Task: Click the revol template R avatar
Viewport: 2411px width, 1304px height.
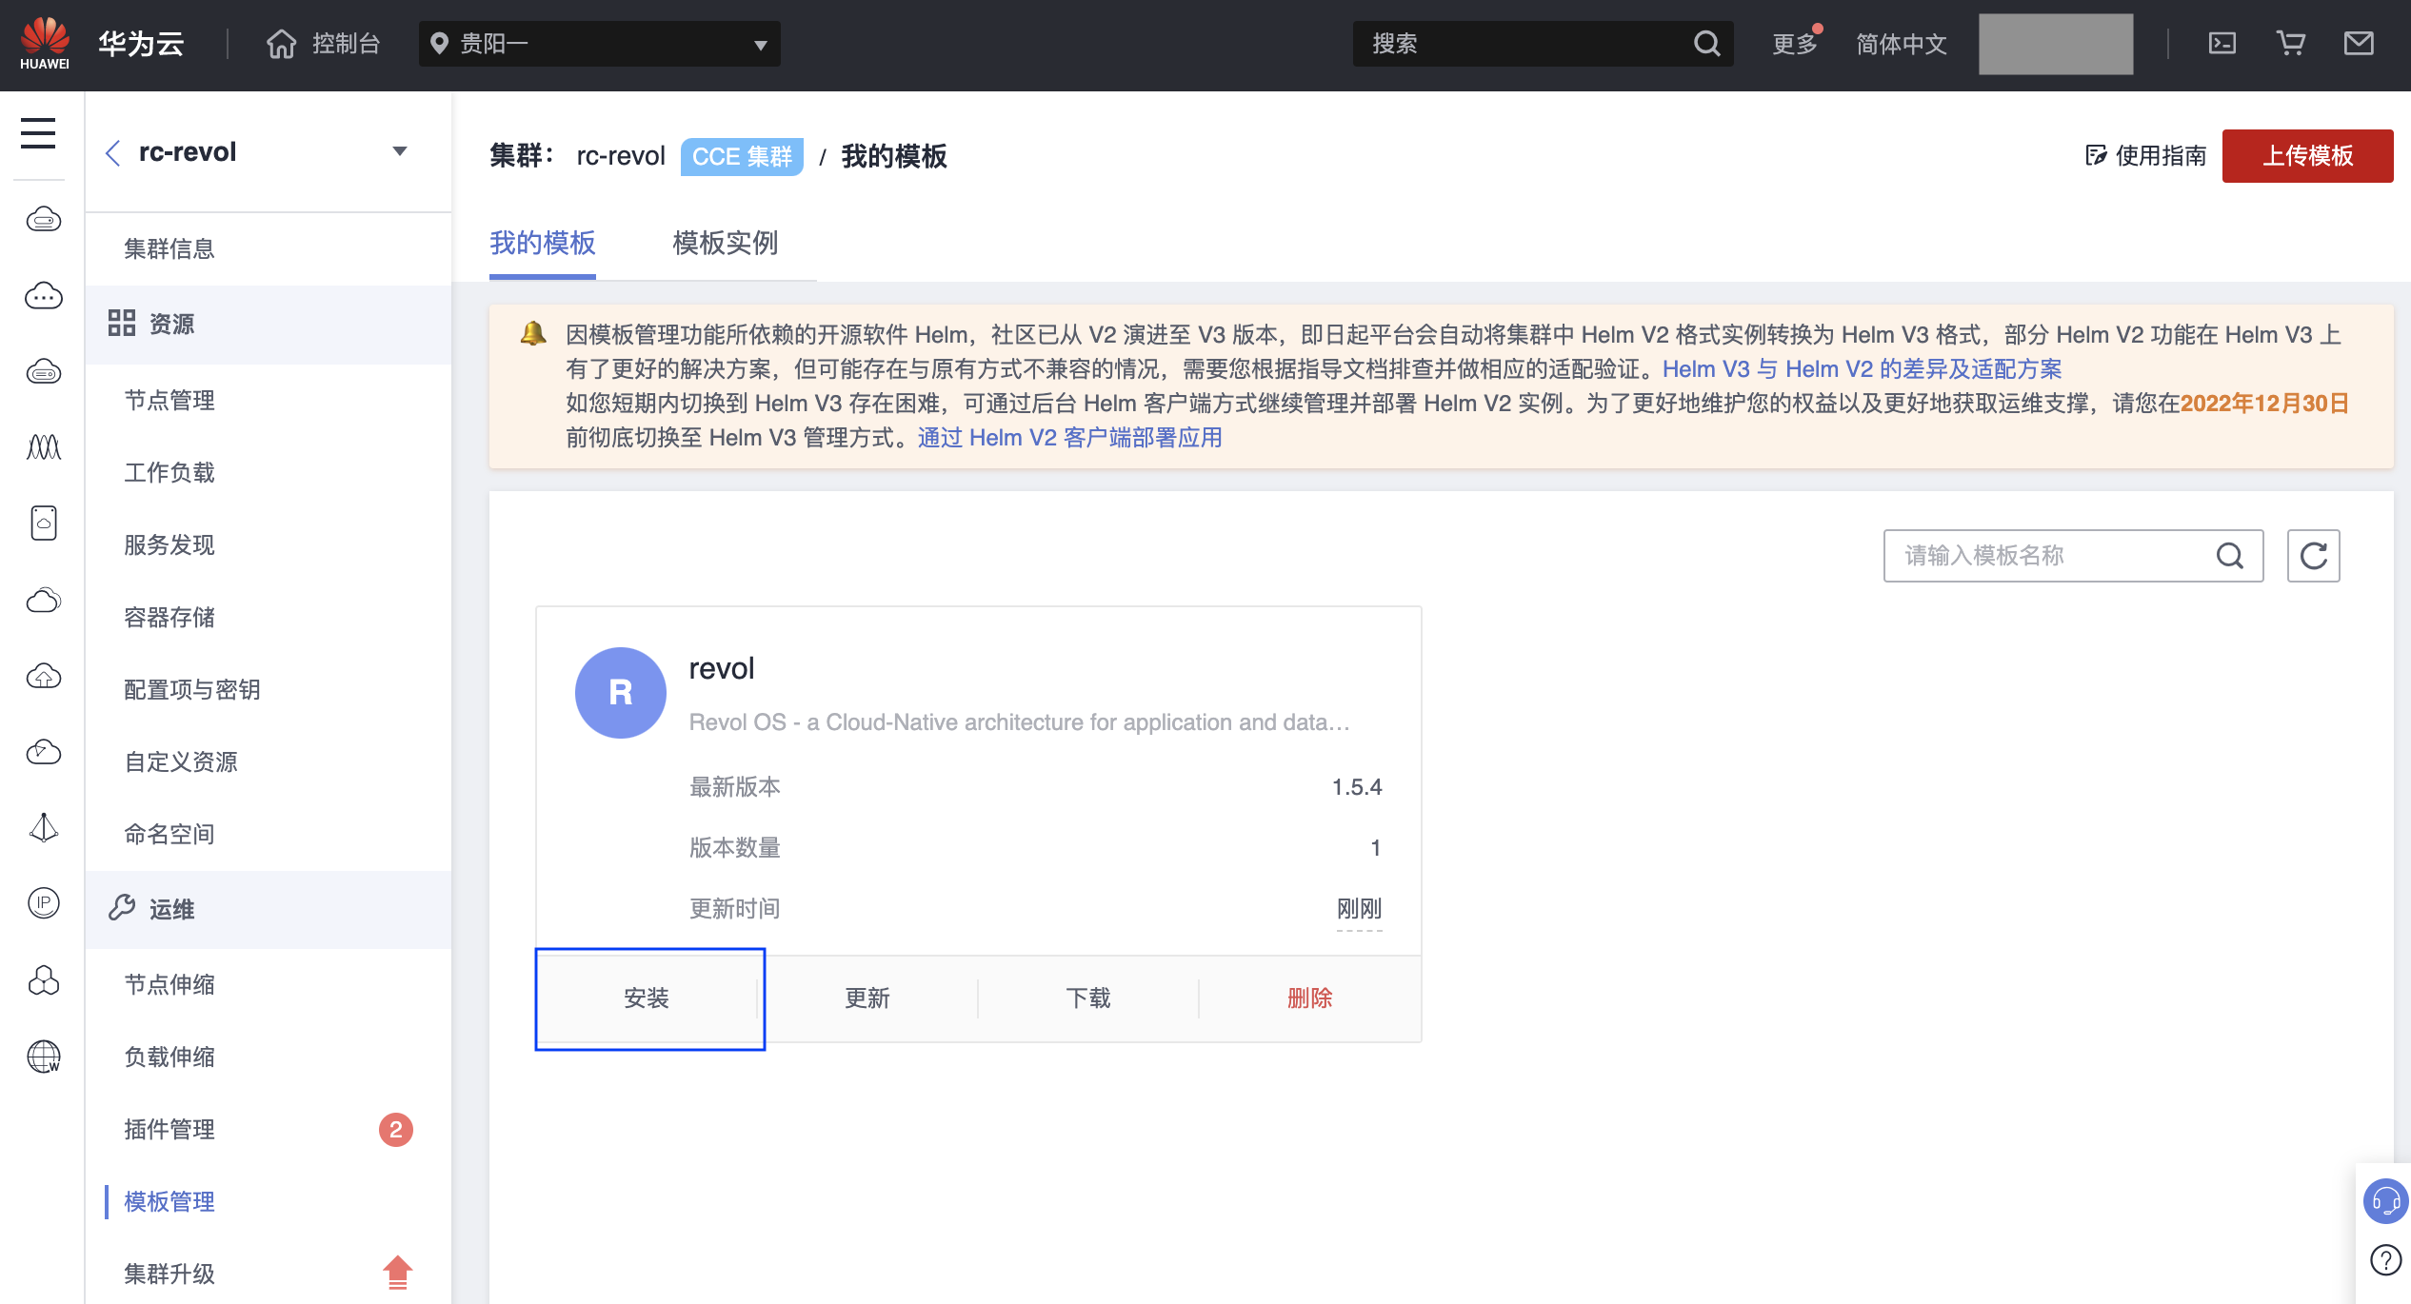Action: click(x=621, y=693)
